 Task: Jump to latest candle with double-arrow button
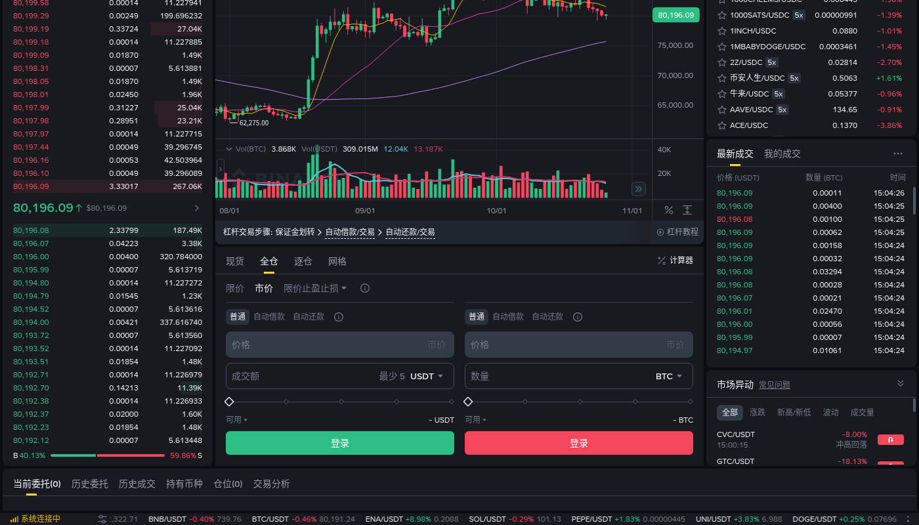click(x=639, y=189)
